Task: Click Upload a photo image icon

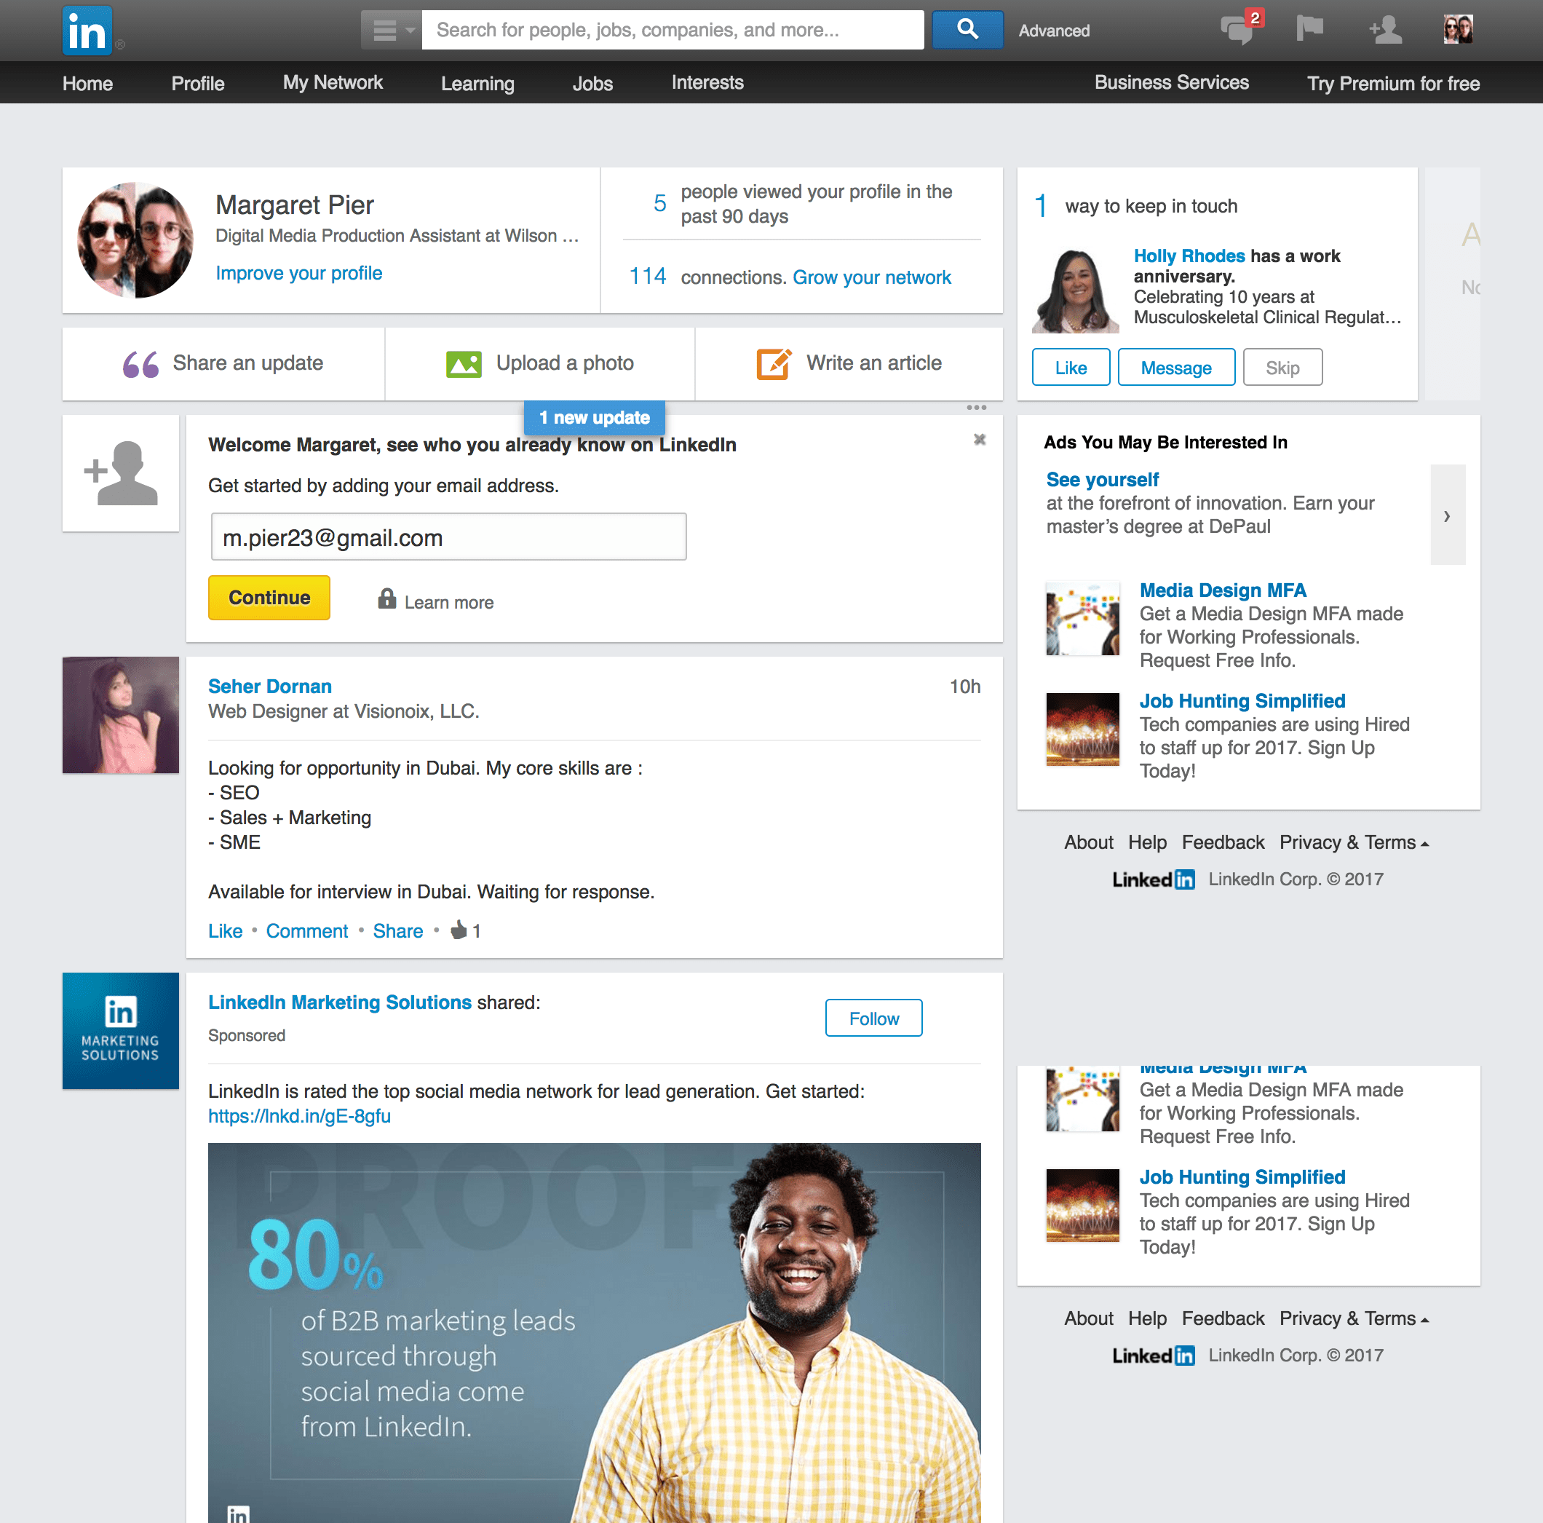Action: [x=463, y=364]
